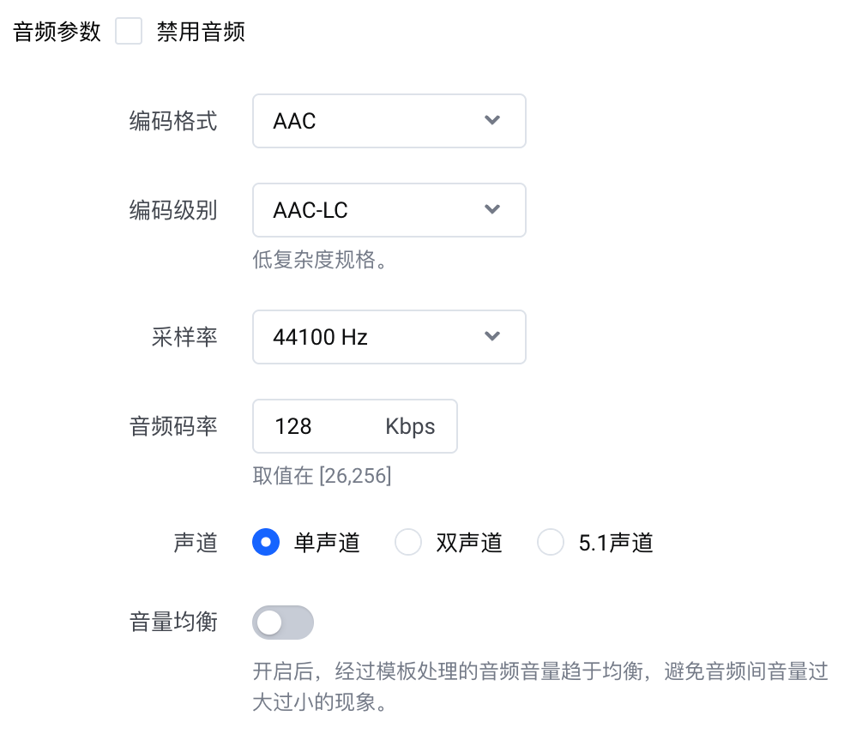Choose the 5.1声道 radio button
The height and width of the screenshot is (734, 856).
click(551, 542)
